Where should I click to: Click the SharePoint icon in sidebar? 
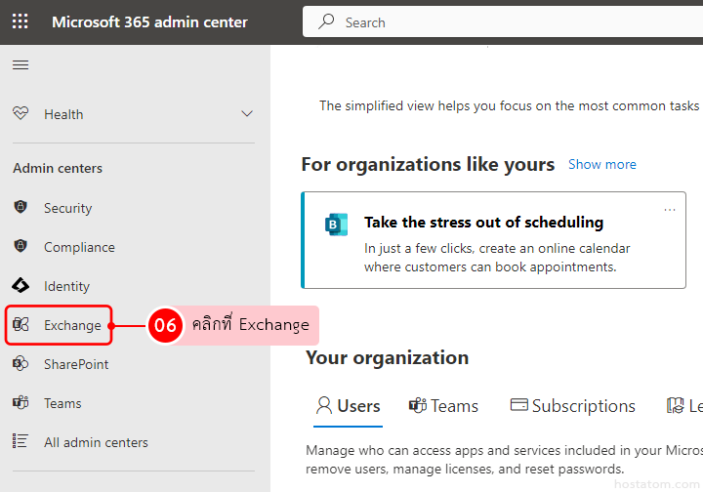21,363
